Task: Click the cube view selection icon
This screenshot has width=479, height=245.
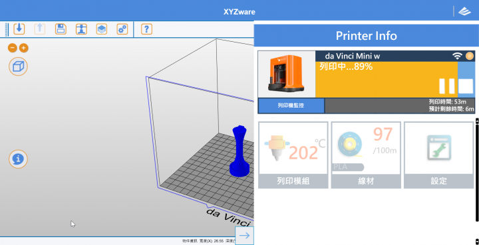Action: (x=19, y=66)
